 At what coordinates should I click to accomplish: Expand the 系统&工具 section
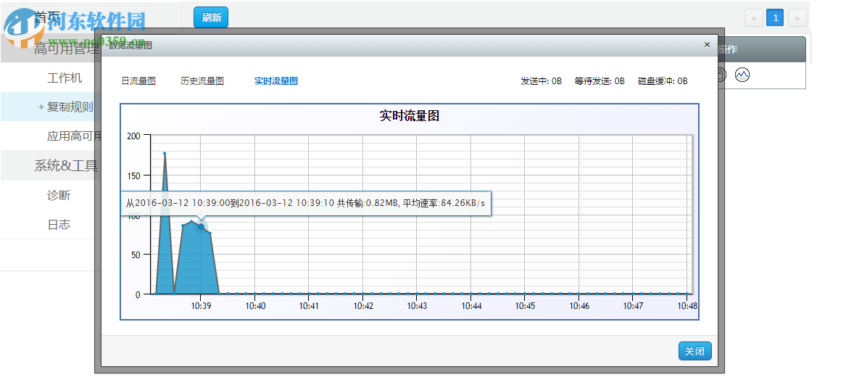click(x=66, y=165)
